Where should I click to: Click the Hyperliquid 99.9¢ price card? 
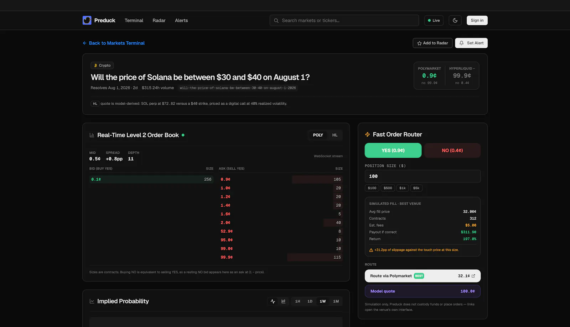pos(462,76)
